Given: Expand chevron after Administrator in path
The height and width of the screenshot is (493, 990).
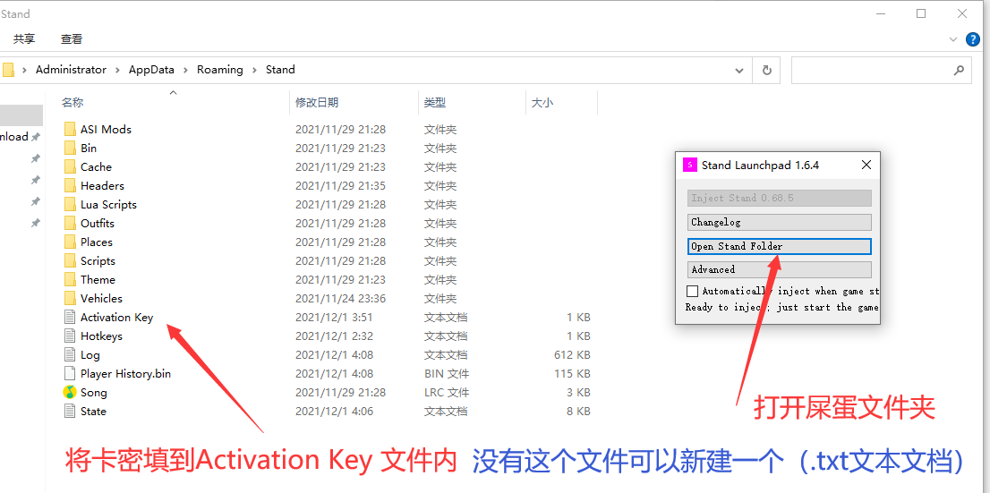Looking at the screenshot, I should pos(117,70).
